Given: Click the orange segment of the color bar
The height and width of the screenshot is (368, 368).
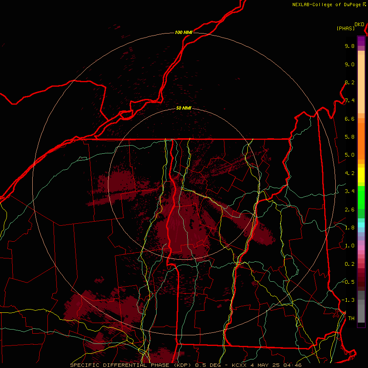Looking at the screenshot, I should point(361,141).
